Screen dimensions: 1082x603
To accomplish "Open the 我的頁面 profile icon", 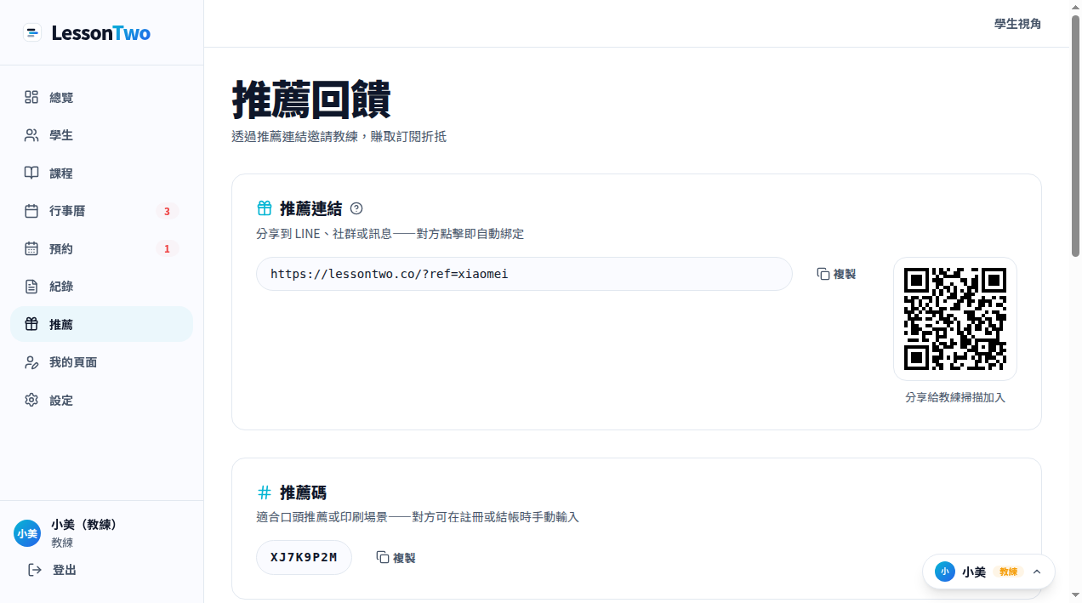I will point(31,362).
